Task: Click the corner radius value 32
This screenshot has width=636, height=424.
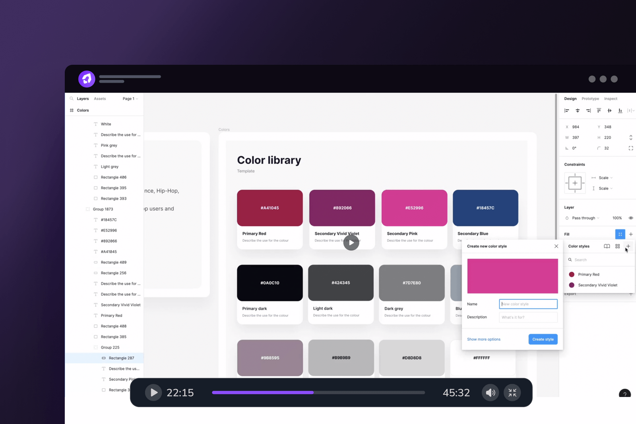Action: tap(607, 148)
